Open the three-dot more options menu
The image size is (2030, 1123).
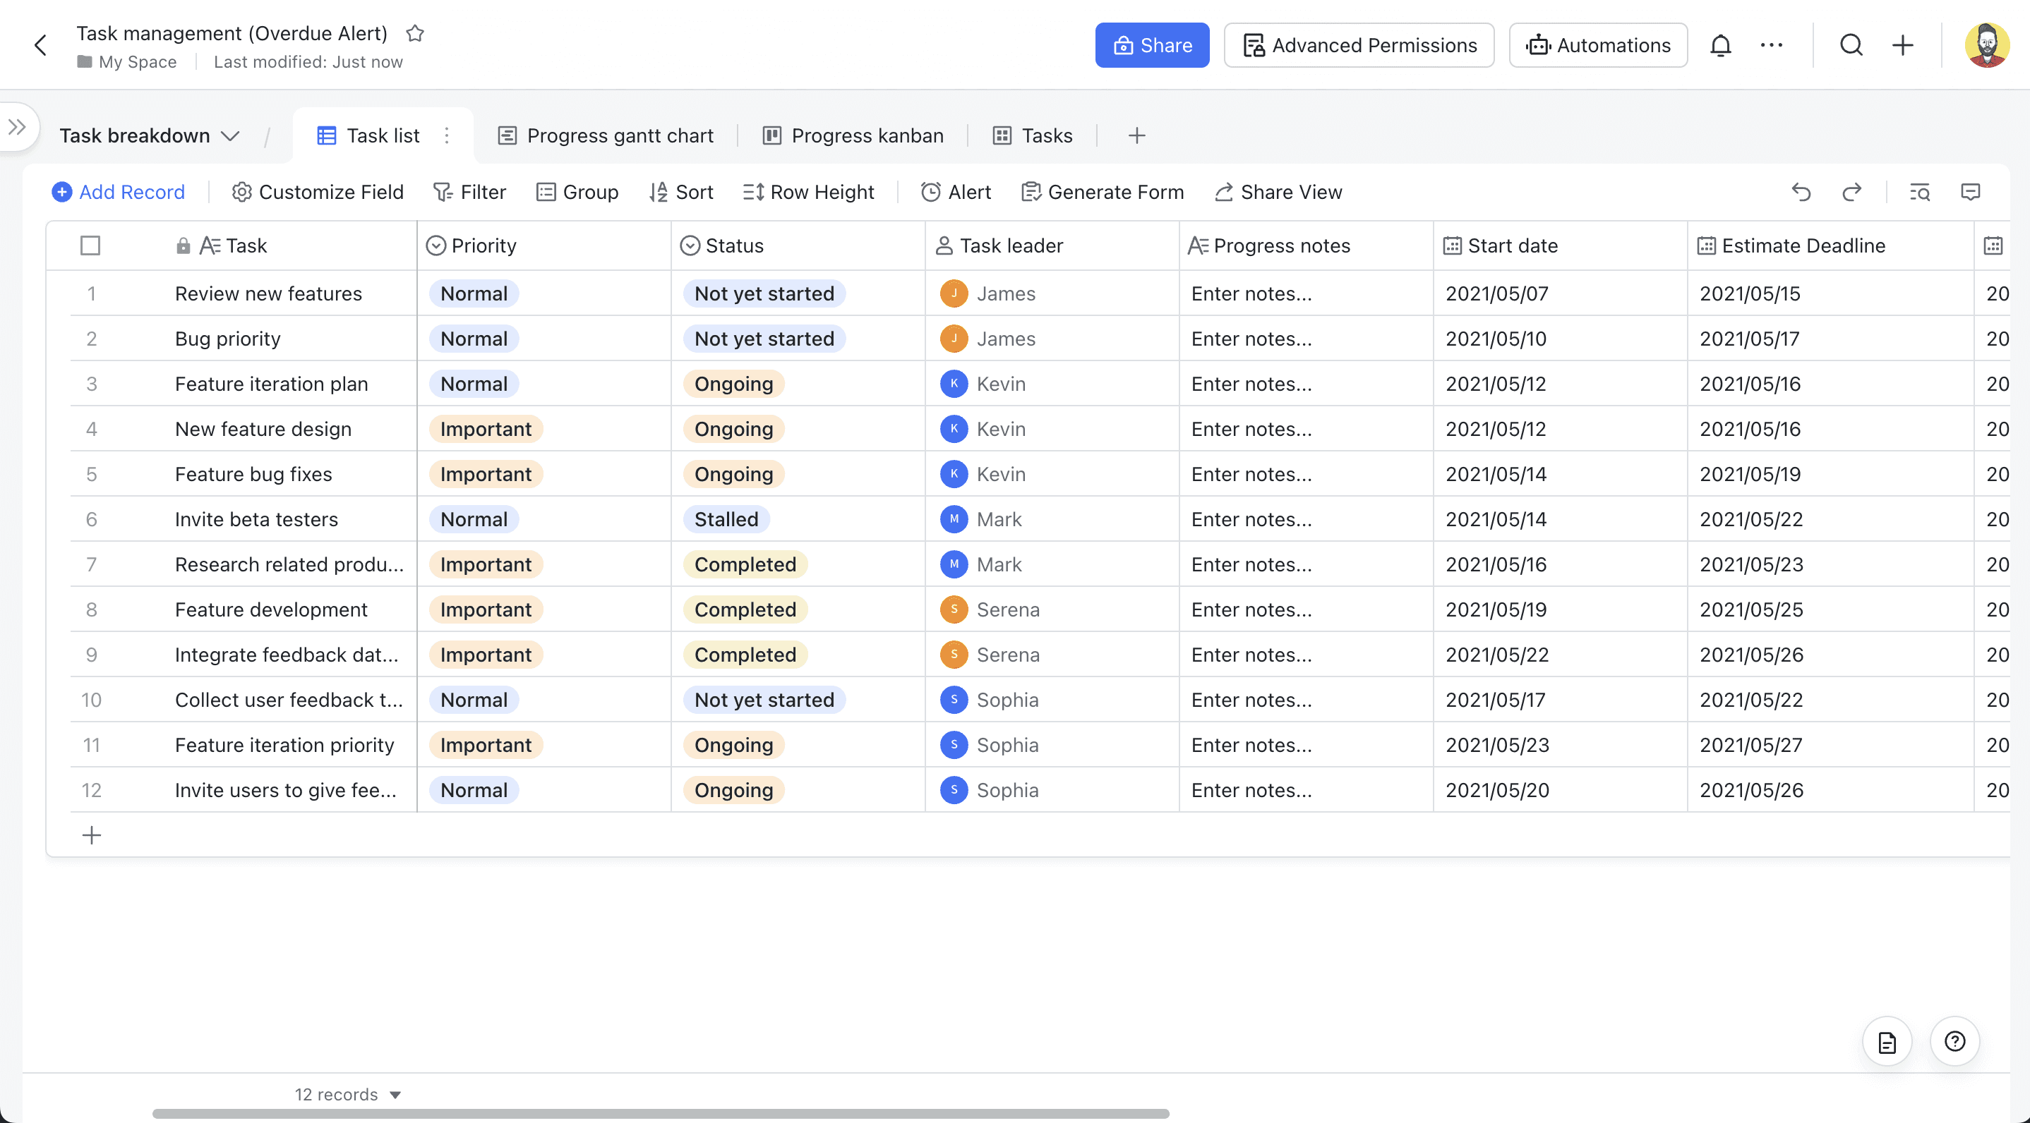(x=1772, y=46)
